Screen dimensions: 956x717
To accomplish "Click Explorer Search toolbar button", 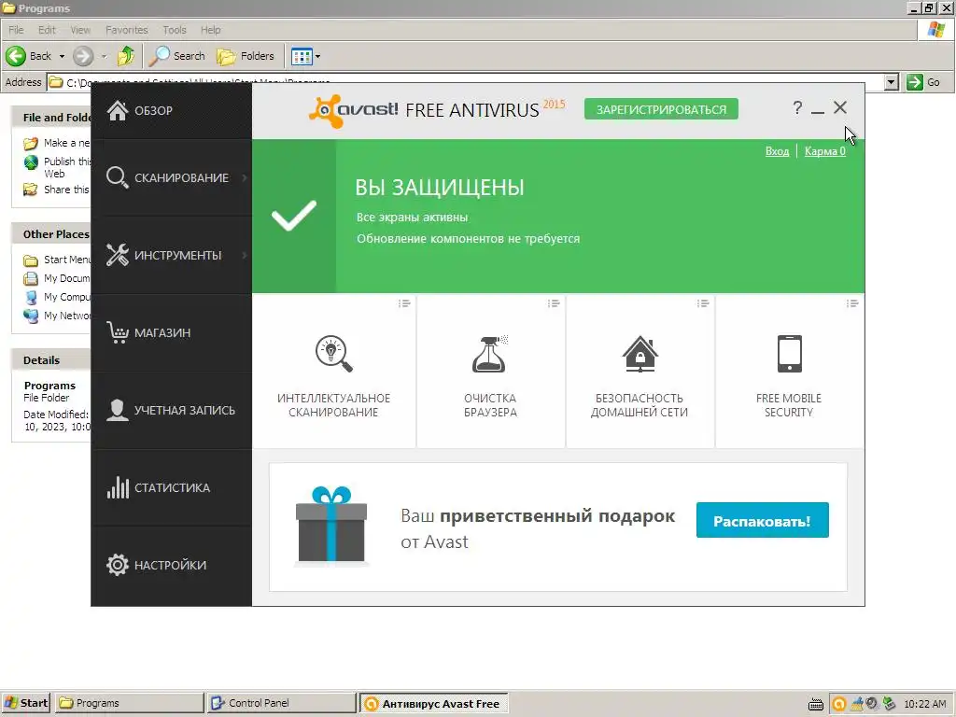I will [x=177, y=56].
